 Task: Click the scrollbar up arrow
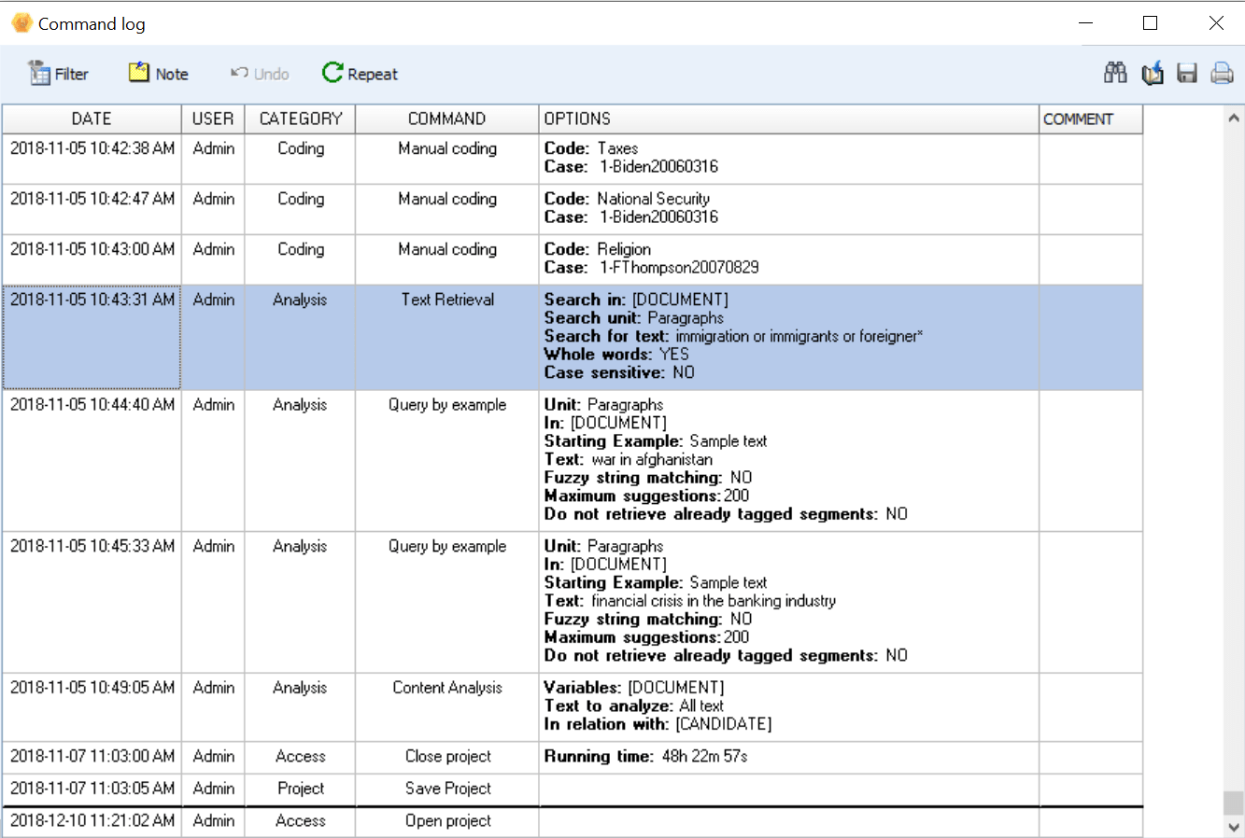pyautogui.click(x=1234, y=118)
